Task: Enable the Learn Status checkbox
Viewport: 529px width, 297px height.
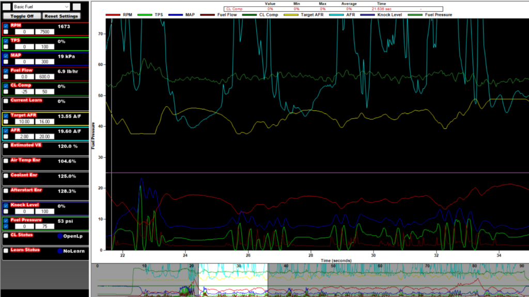Action: coord(6,251)
